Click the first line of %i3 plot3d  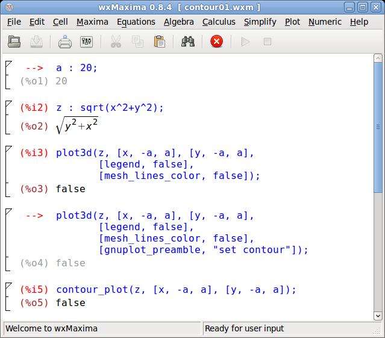click(x=155, y=153)
